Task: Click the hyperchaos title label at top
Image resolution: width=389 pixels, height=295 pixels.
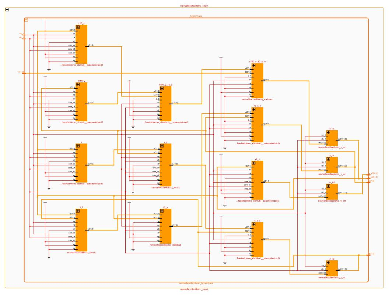Action: (x=197, y=16)
